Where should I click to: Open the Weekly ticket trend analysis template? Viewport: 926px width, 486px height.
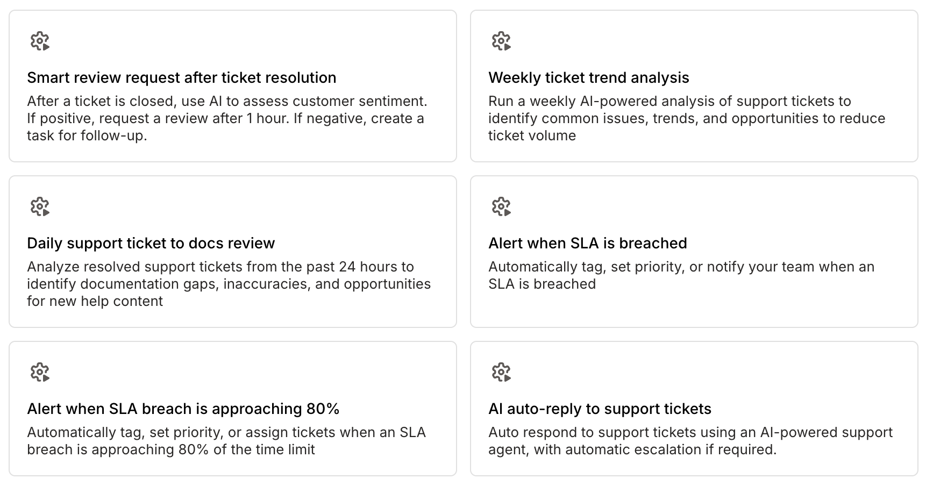pyautogui.click(x=590, y=77)
